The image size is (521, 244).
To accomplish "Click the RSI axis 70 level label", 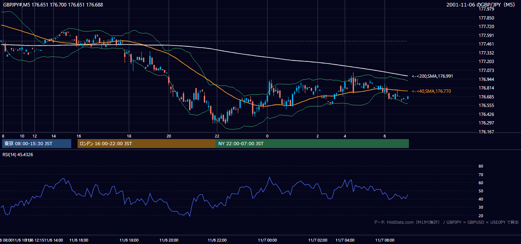I will [481, 174].
